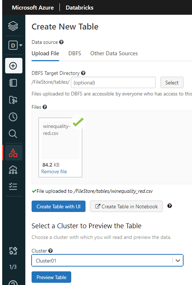Open the persona switcher D icon
Screen dimensions: 192x285
(x=15, y=45)
